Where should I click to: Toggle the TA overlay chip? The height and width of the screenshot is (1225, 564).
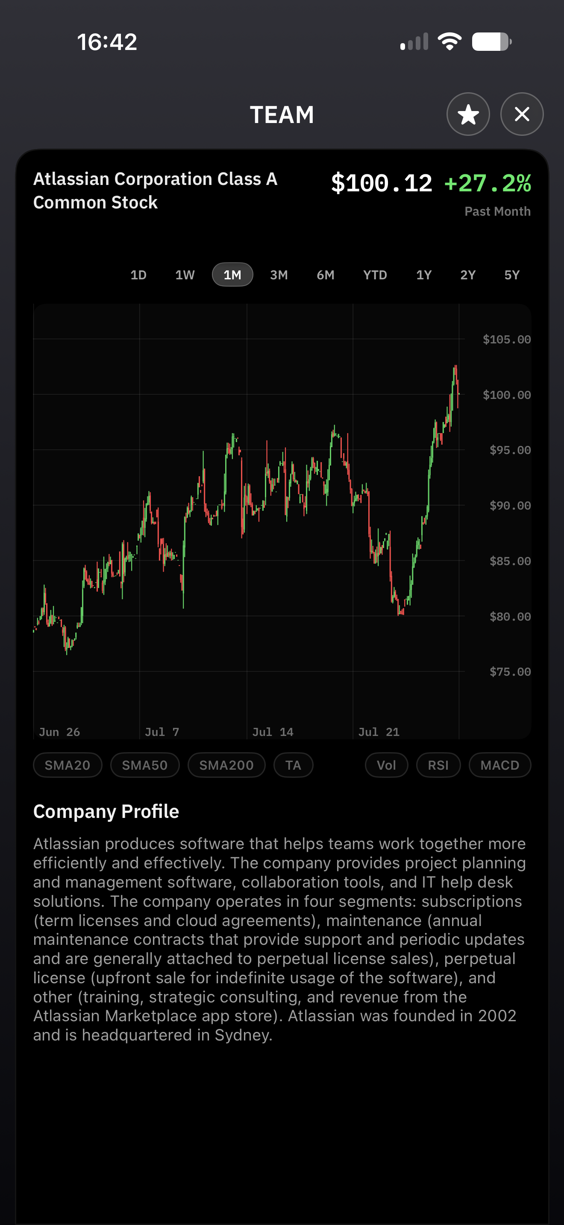pos(293,765)
